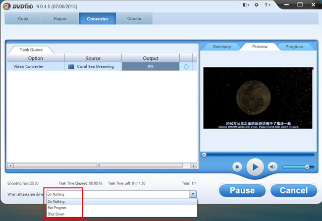322x221 pixels.
Task: Click the Output column header
Action: [x=151, y=58]
